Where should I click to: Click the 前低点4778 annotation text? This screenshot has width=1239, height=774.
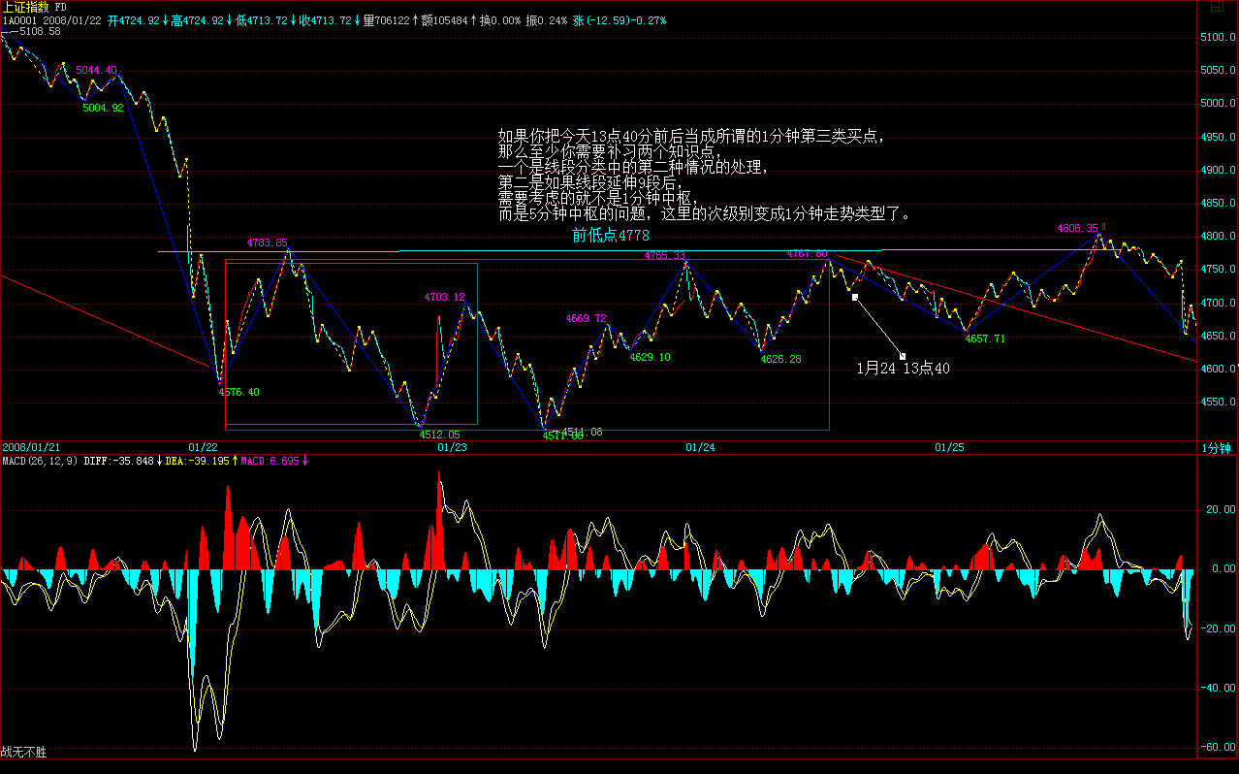click(610, 236)
